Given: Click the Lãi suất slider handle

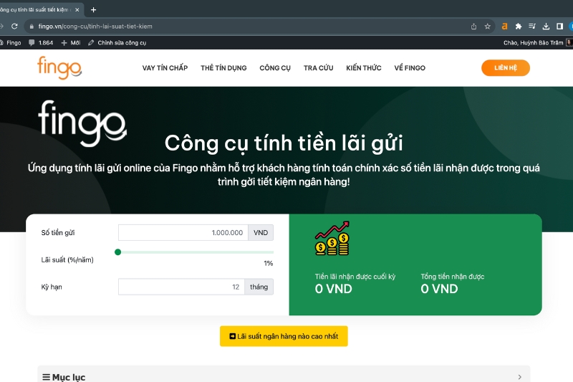Looking at the screenshot, I should (x=117, y=252).
